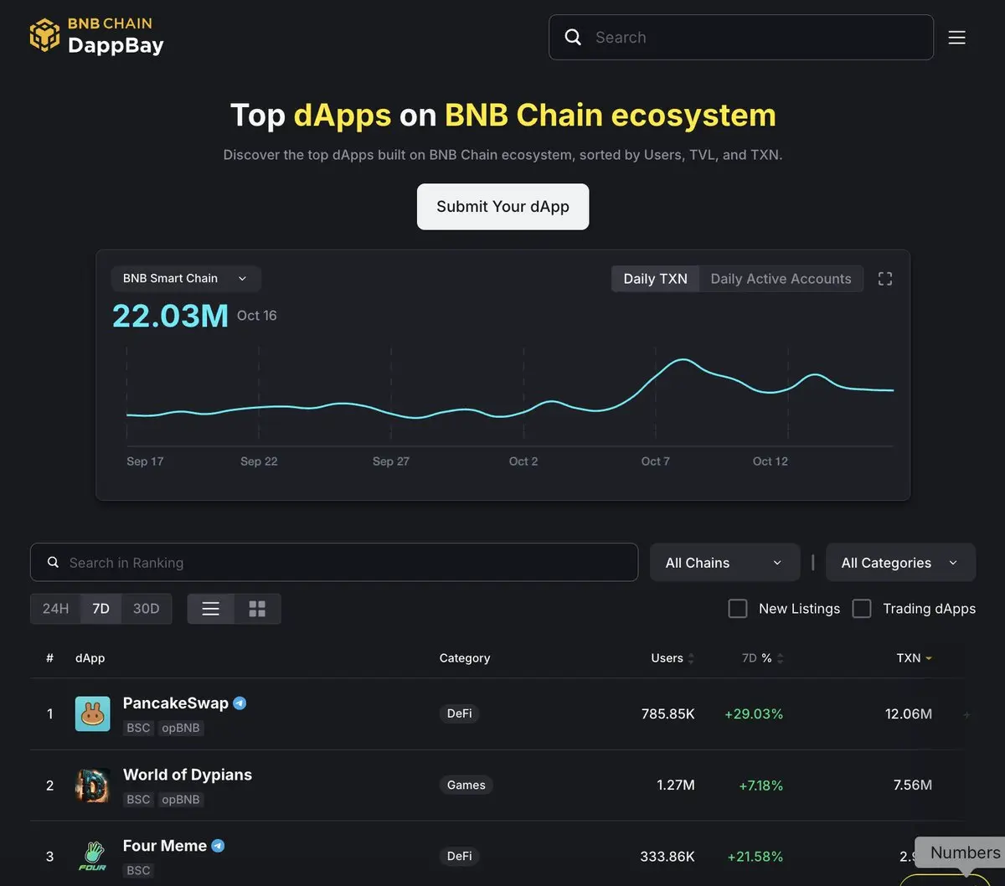Click PancakeSwap's 785.85K users value

668,714
